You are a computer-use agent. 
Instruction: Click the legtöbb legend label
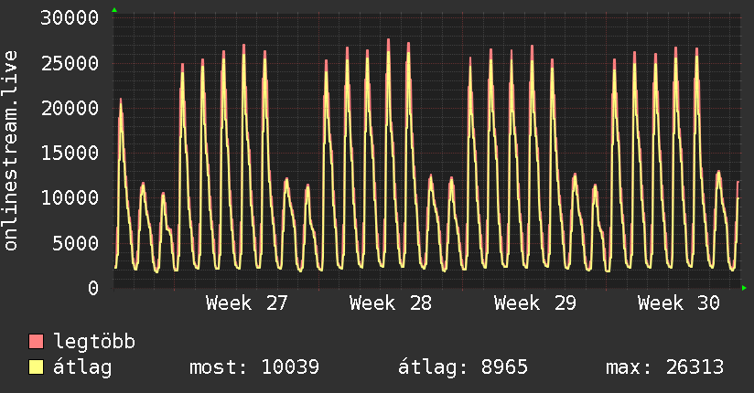click(94, 342)
